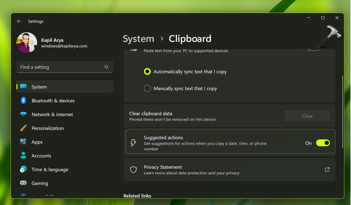Click the search magnifier icon
The width and height of the screenshot is (351, 205).
pos(106,67)
